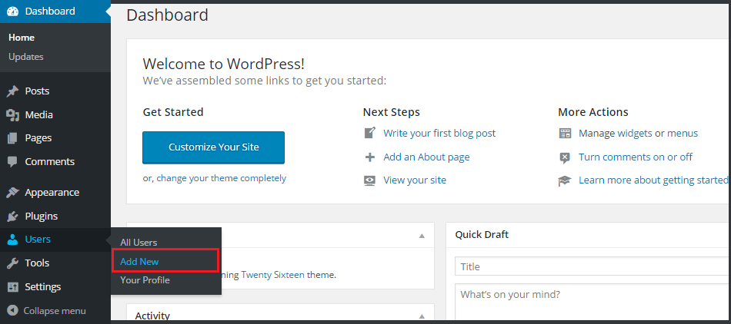The width and height of the screenshot is (731, 324).
Task: Click the Dashboard gauge icon
Action: pyautogui.click(x=13, y=12)
